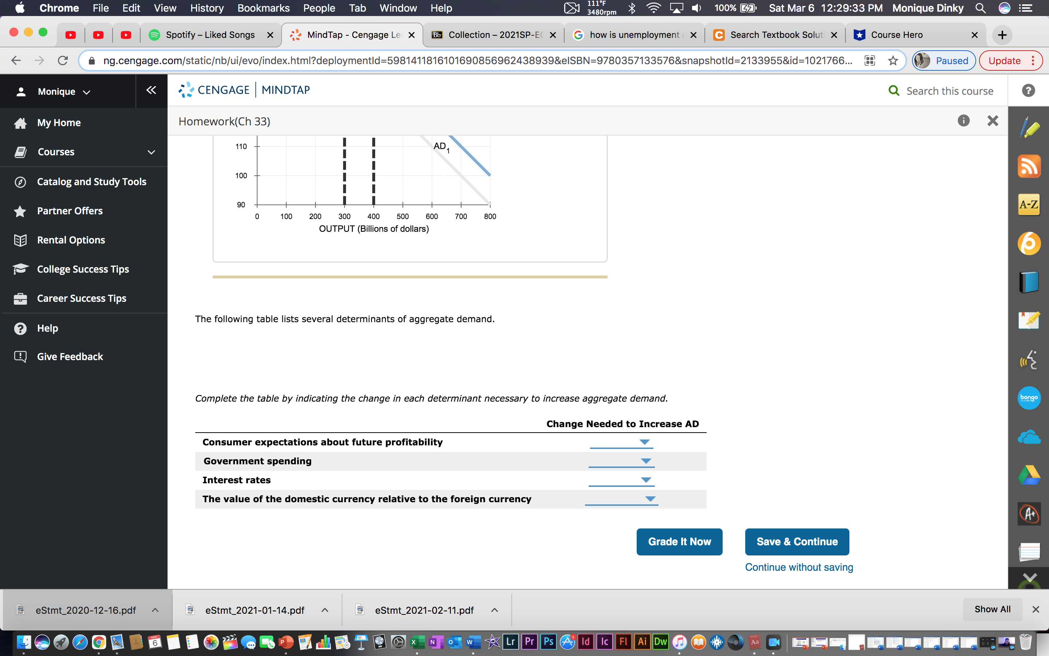Open the bongo app icon
1049x656 pixels.
(x=1029, y=397)
